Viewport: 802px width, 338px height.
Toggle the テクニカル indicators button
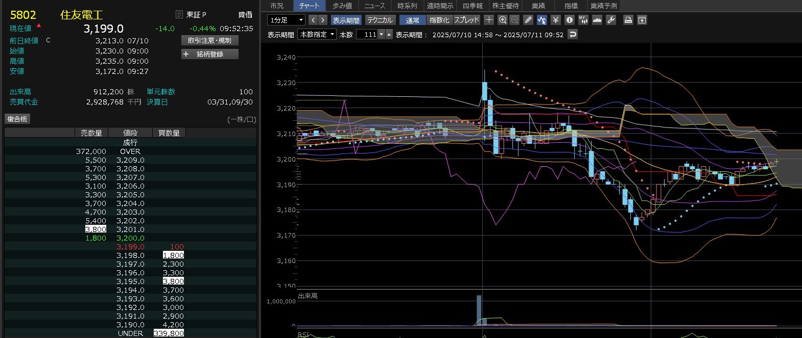point(380,20)
